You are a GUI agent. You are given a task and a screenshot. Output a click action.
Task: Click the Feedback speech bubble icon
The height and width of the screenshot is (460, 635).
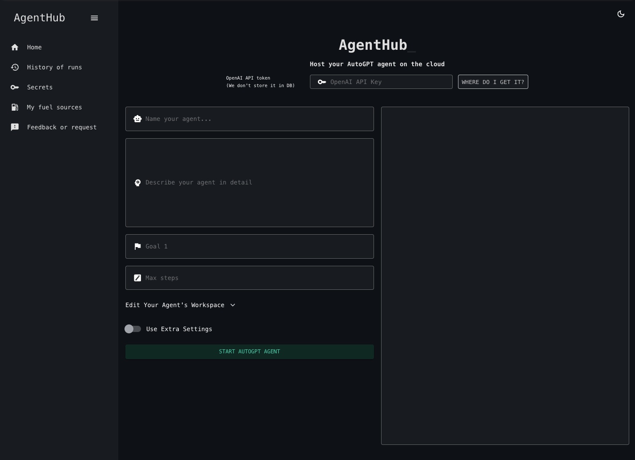click(15, 127)
